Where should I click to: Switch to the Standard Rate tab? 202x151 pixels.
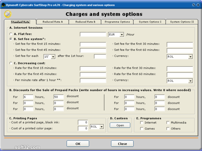[x=20, y=22]
